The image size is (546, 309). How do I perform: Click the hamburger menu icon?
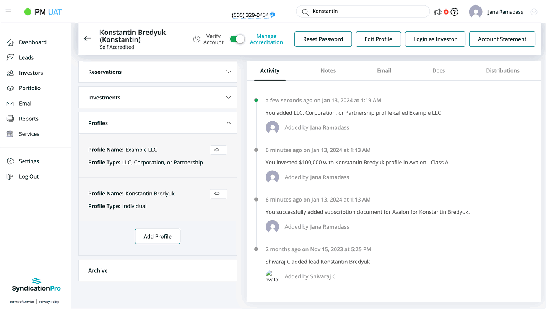[8, 12]
